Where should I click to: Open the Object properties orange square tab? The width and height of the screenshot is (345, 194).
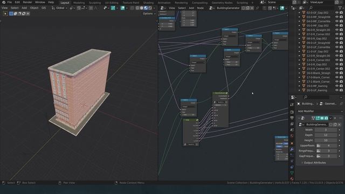292,143
